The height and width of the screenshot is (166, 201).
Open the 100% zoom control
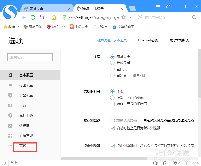pos(192,163)
